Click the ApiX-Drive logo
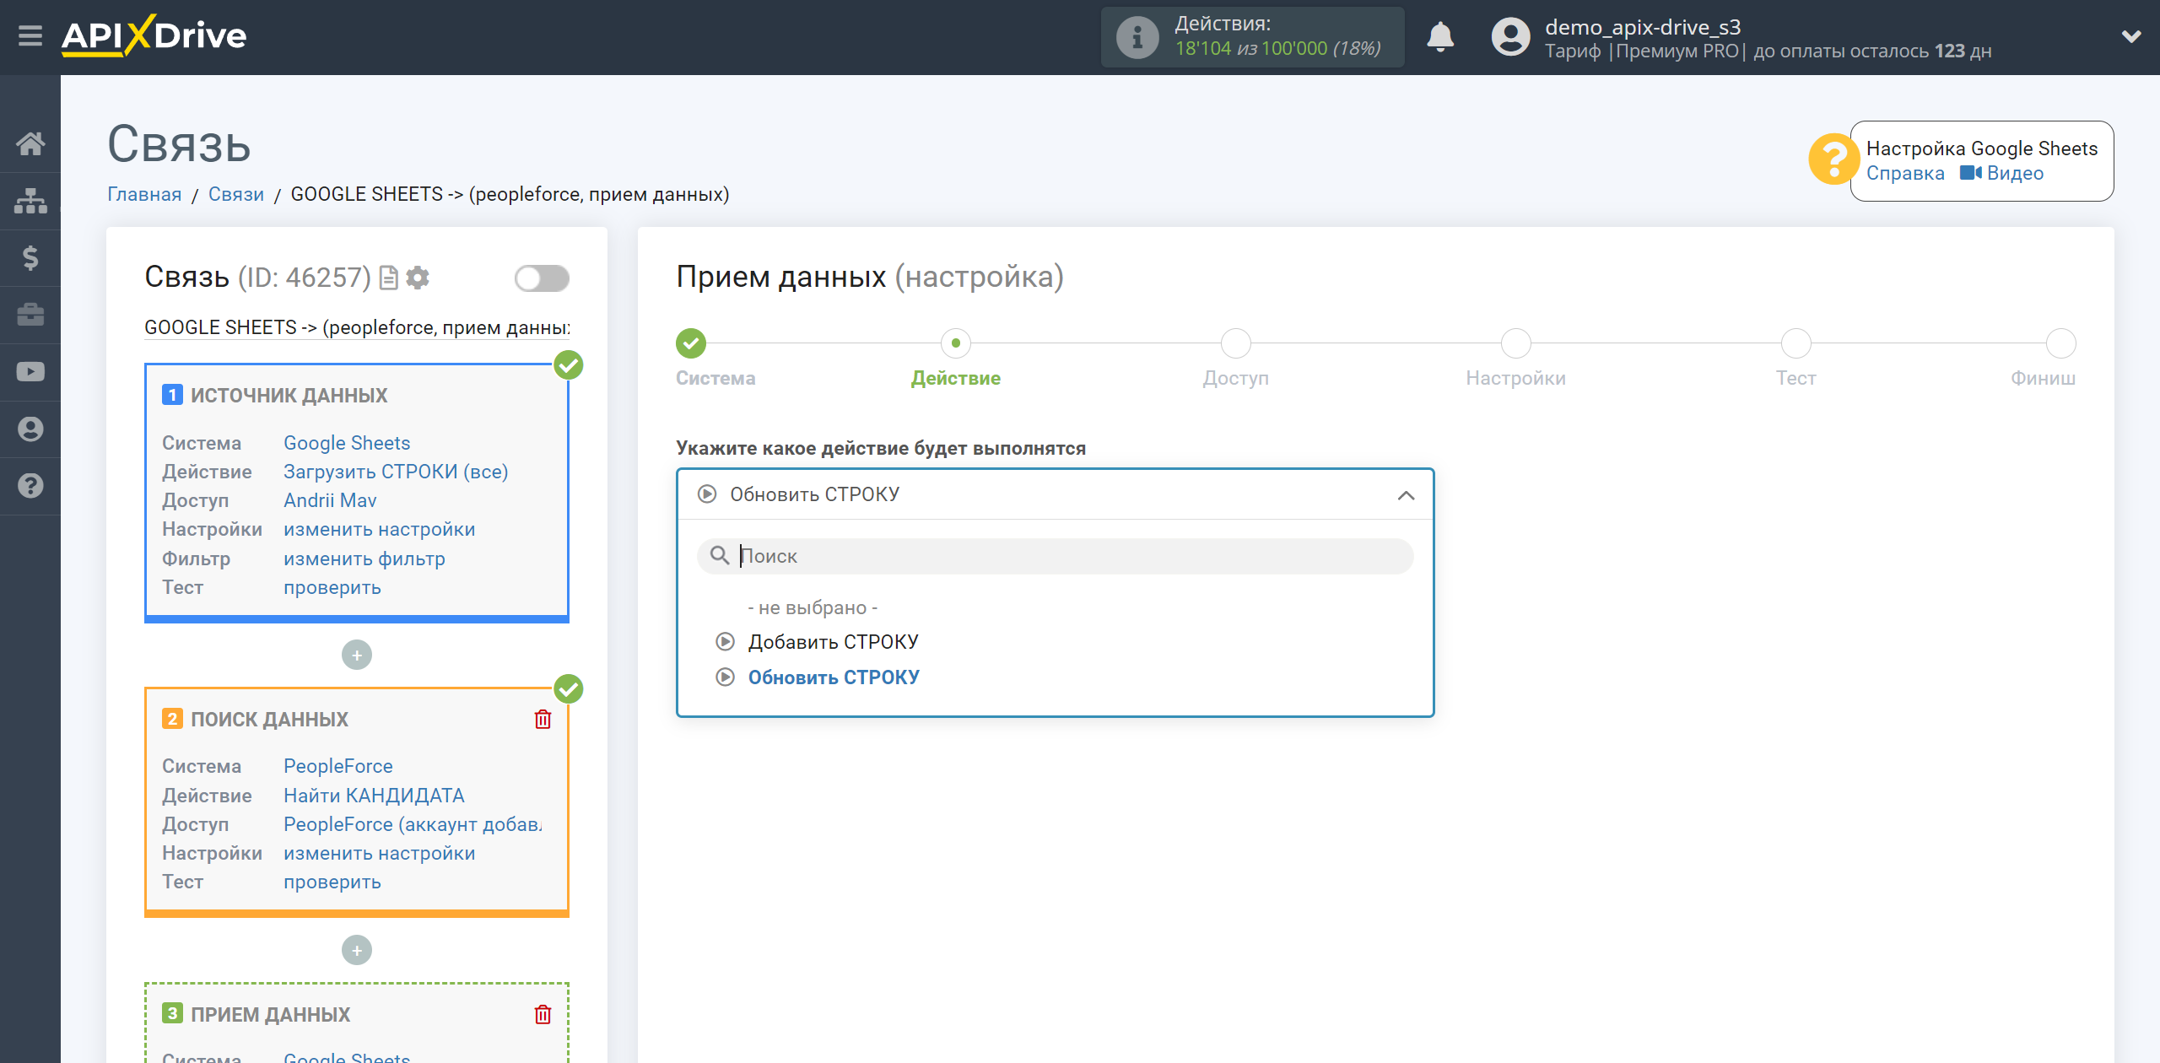 [x=154, y=36]
